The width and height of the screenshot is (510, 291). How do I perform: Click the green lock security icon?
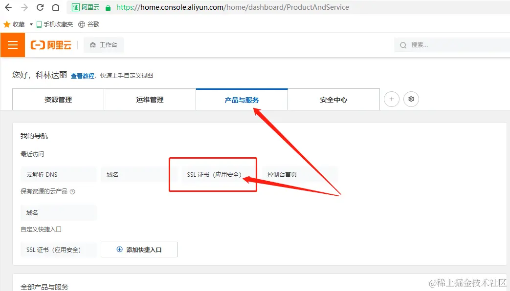click(108, 7)
